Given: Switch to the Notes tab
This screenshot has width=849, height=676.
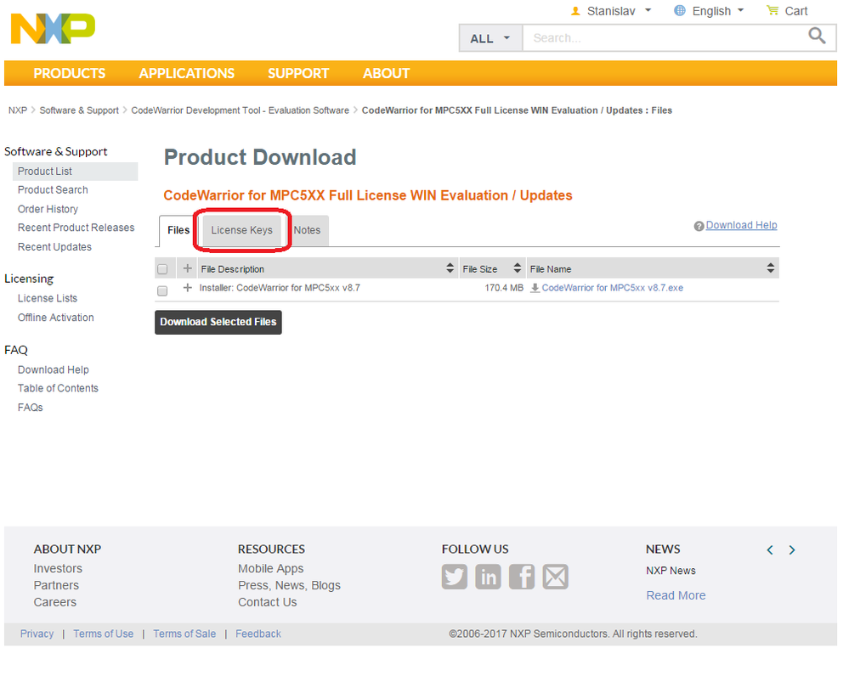Looking at the screenshot, I should pos(307,230).
